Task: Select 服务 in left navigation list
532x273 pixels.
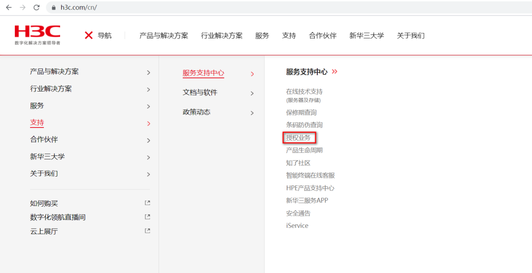Action: click(x=37, y=106)
